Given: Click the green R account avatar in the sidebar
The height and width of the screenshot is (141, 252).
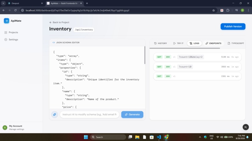Looking at the screenshot, I should 5,128.
